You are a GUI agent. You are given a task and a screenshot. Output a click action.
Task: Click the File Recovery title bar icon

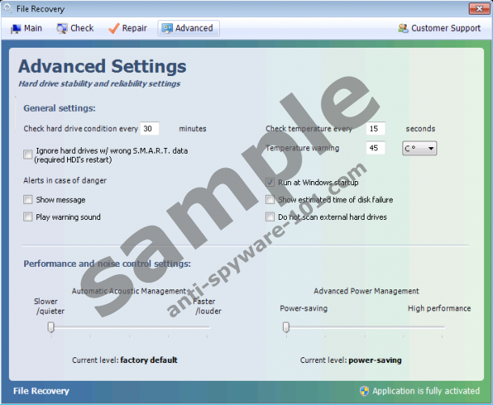coord(8,9)
